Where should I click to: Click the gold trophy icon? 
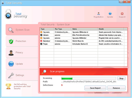coord(8,86)
